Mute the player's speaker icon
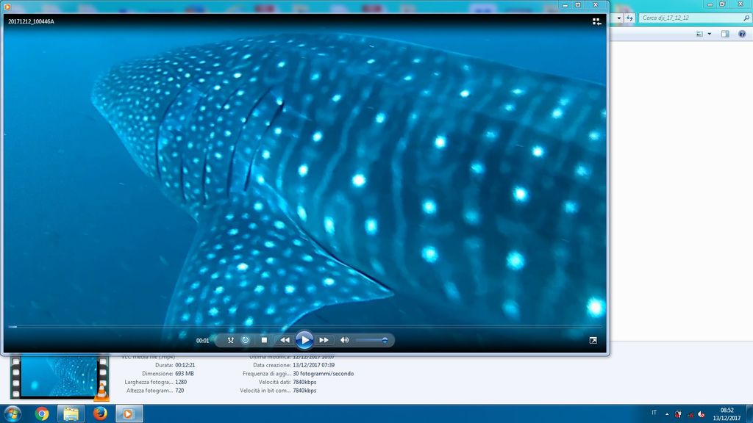753x423 pixels. point(344,340)
